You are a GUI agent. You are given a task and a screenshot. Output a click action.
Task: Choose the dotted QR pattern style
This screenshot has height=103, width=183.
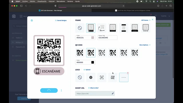point(102,53)
